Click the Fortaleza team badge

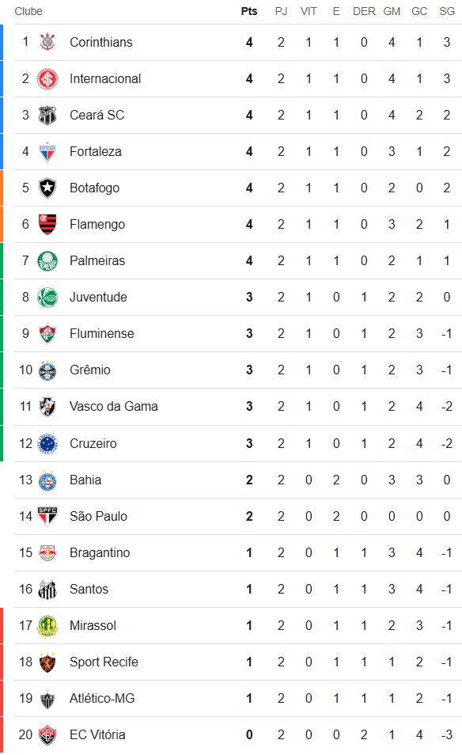coord(47,152)
